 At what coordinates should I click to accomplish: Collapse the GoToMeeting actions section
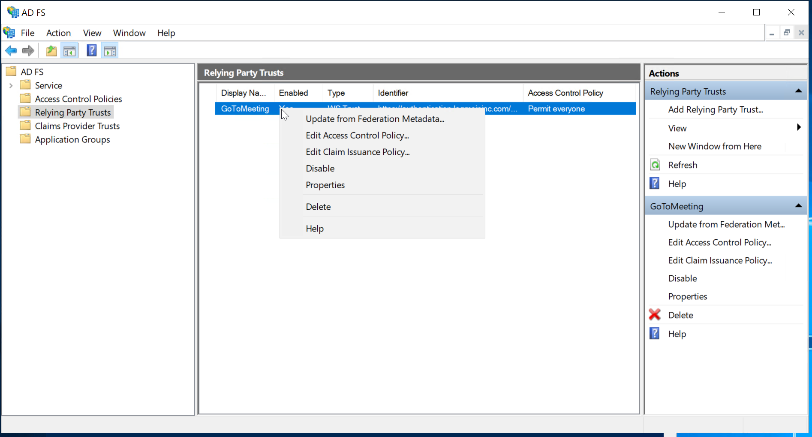click(x=798, y=206)
